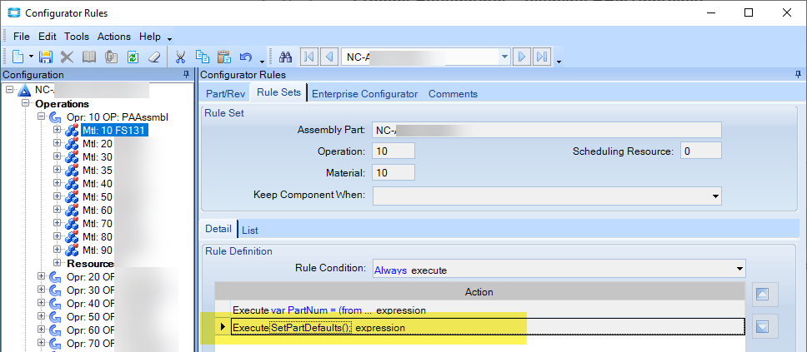Viewport: 807px width, 352px height.
Task: Click the Undo arrow icon
Action: (x=245, y=57)
